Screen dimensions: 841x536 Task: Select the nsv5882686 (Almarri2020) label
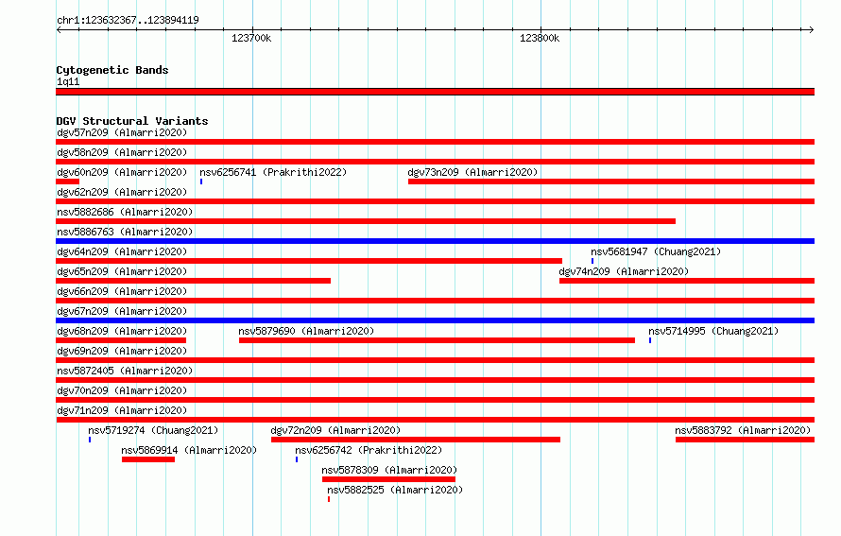click(125, 212)
